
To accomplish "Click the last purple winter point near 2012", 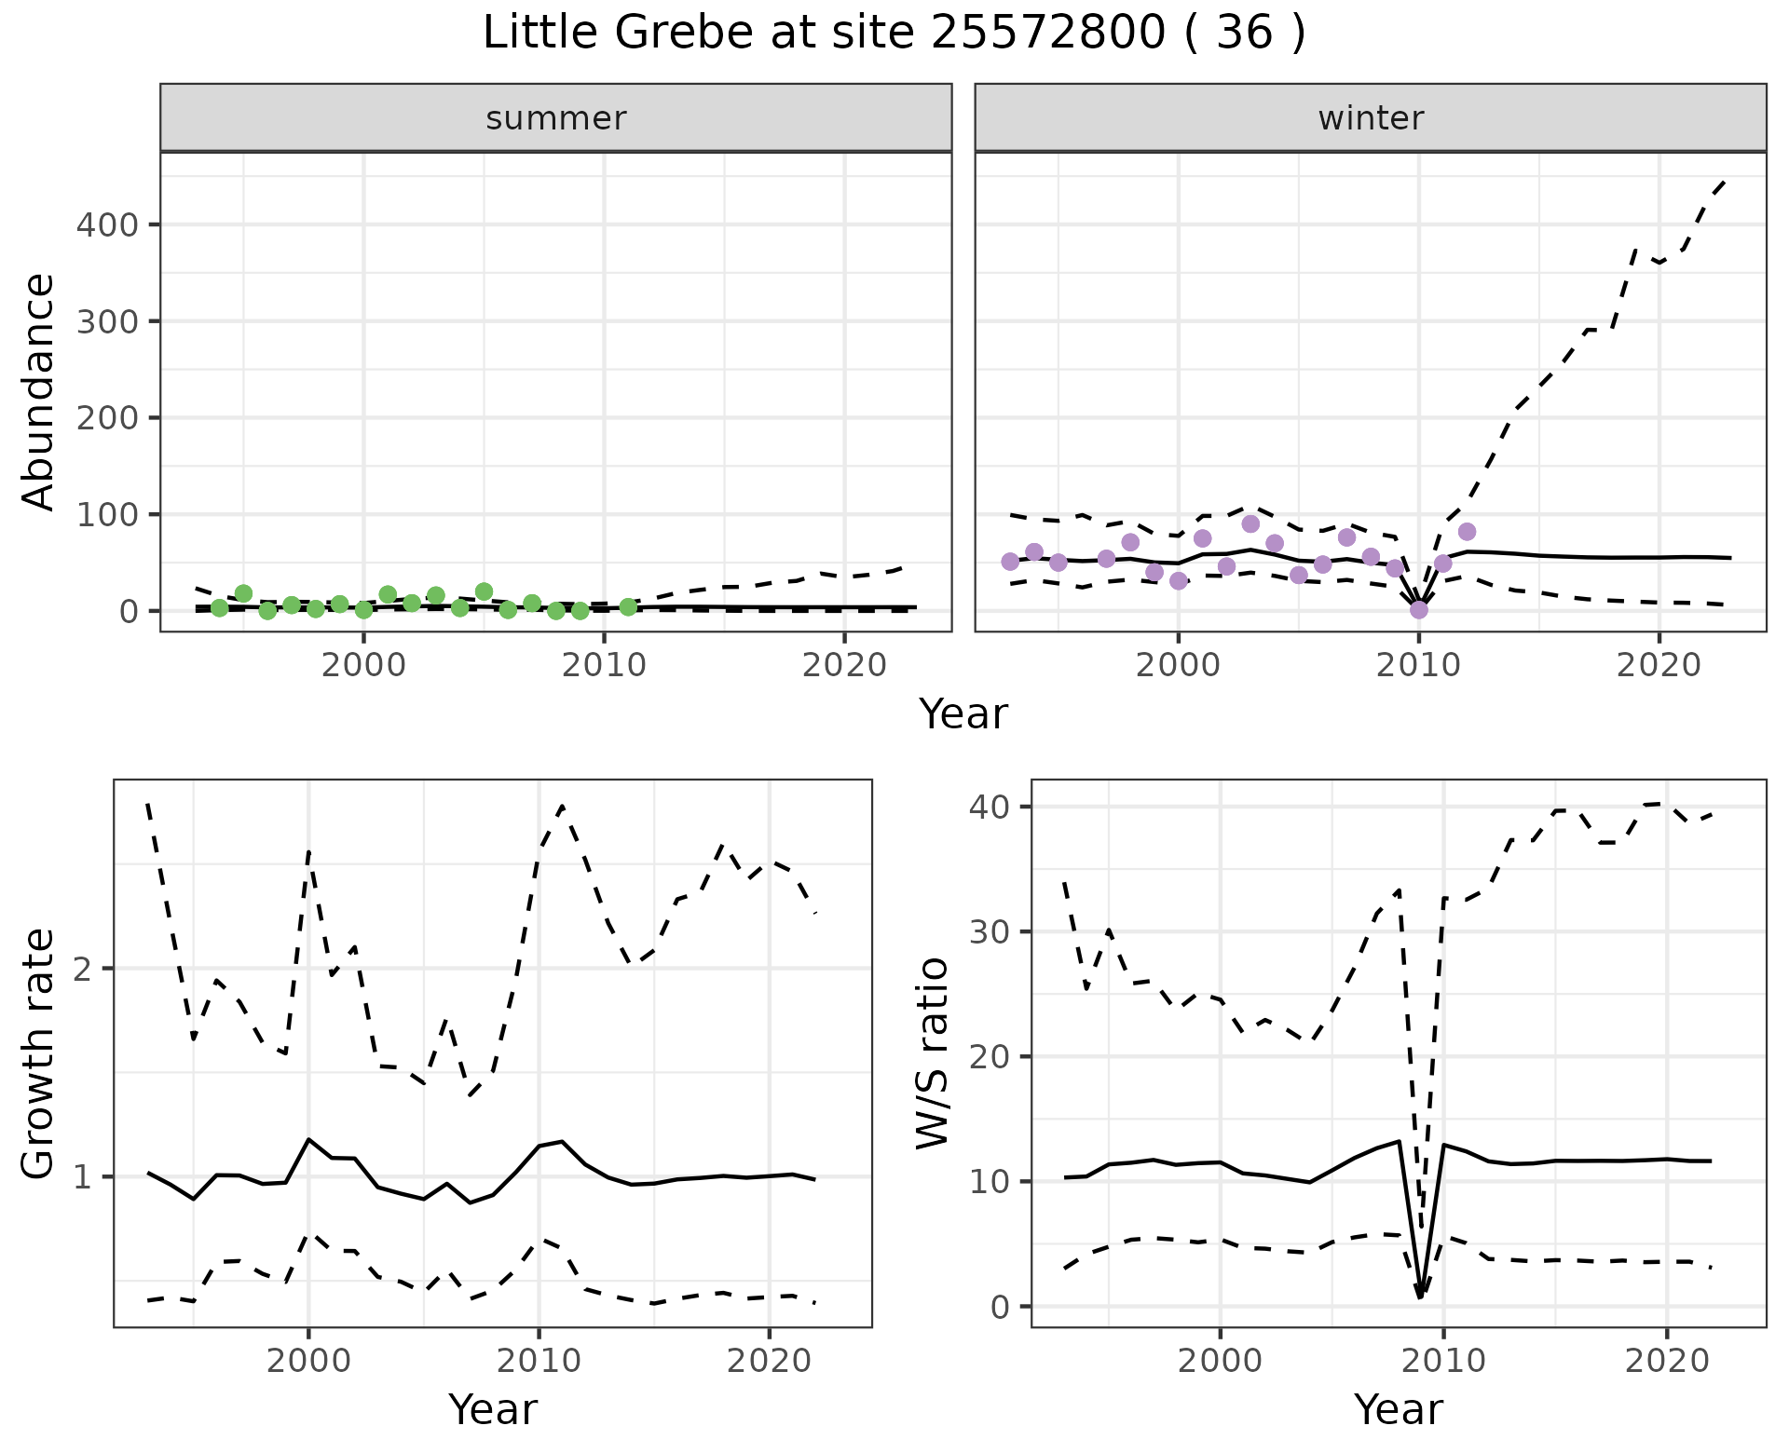I will pos(1467,532).
